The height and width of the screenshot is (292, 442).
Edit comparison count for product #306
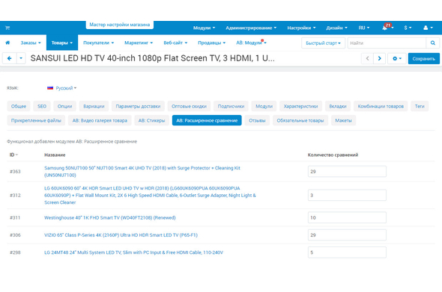pos(347,235)
